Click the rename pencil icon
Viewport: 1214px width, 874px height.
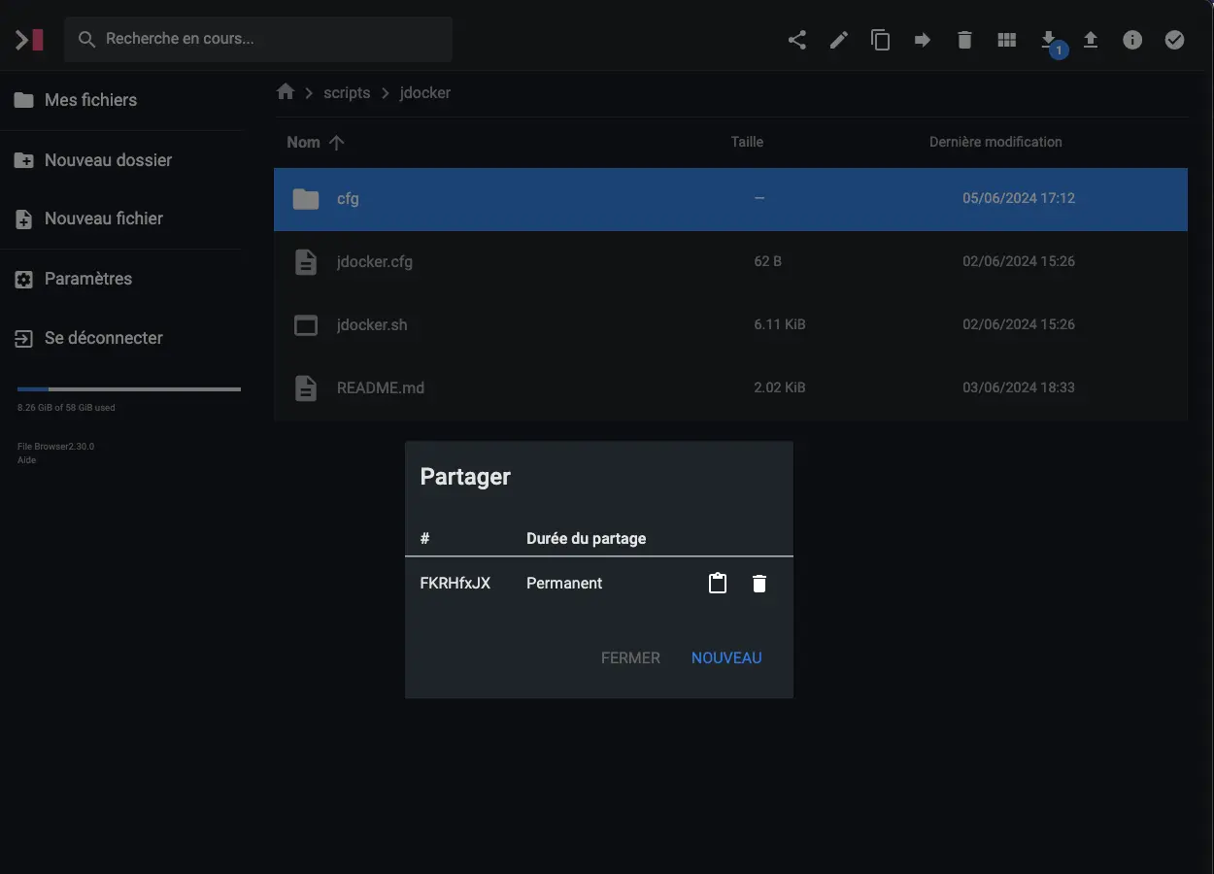[838, 40]
